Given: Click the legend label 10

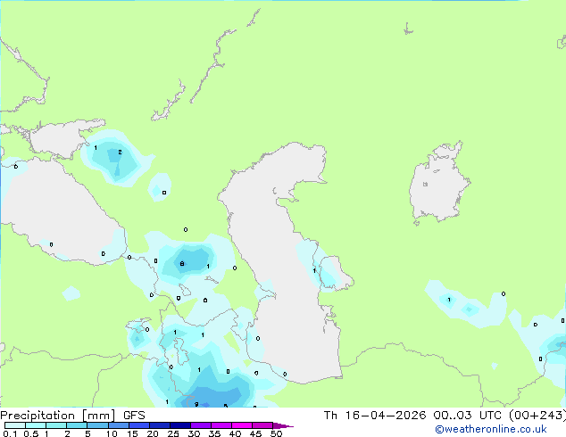Looking at the screenshot, I should coord(112,433).
